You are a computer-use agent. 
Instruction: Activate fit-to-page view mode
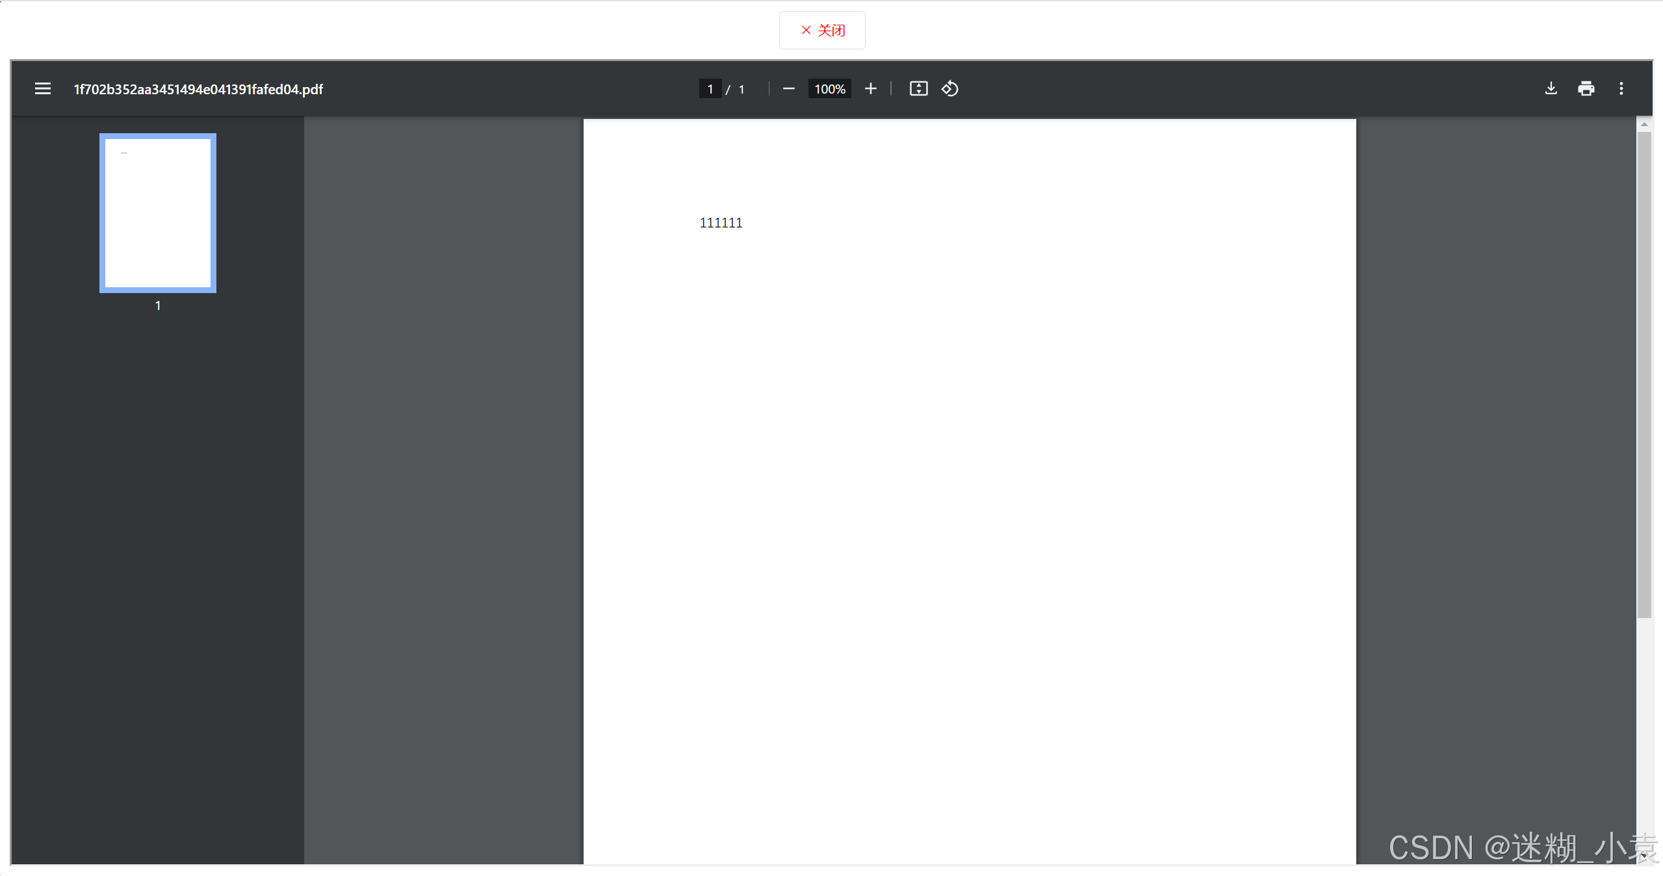point(918,88)
